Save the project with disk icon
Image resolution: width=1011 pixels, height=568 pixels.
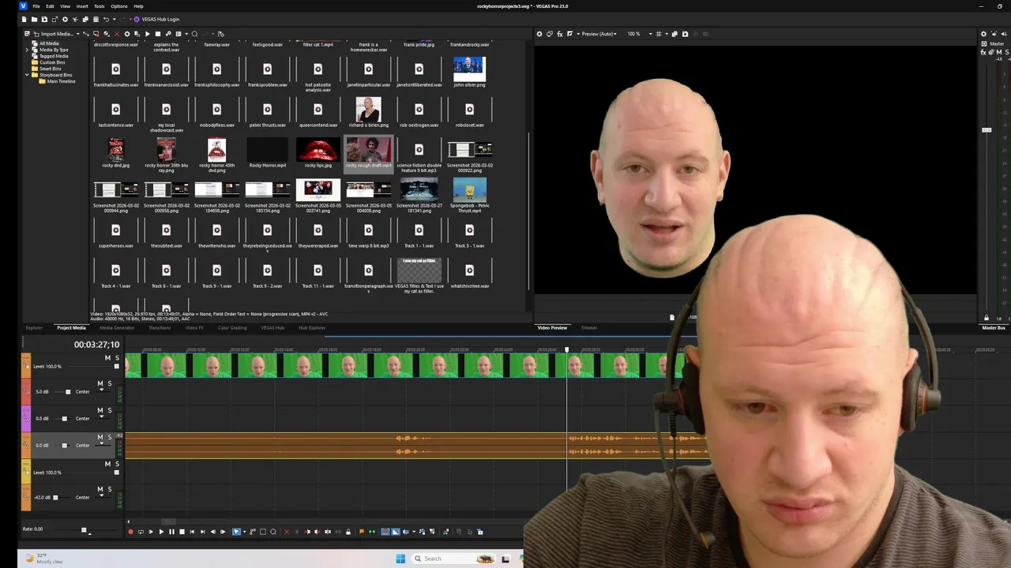tap(44, 19)
